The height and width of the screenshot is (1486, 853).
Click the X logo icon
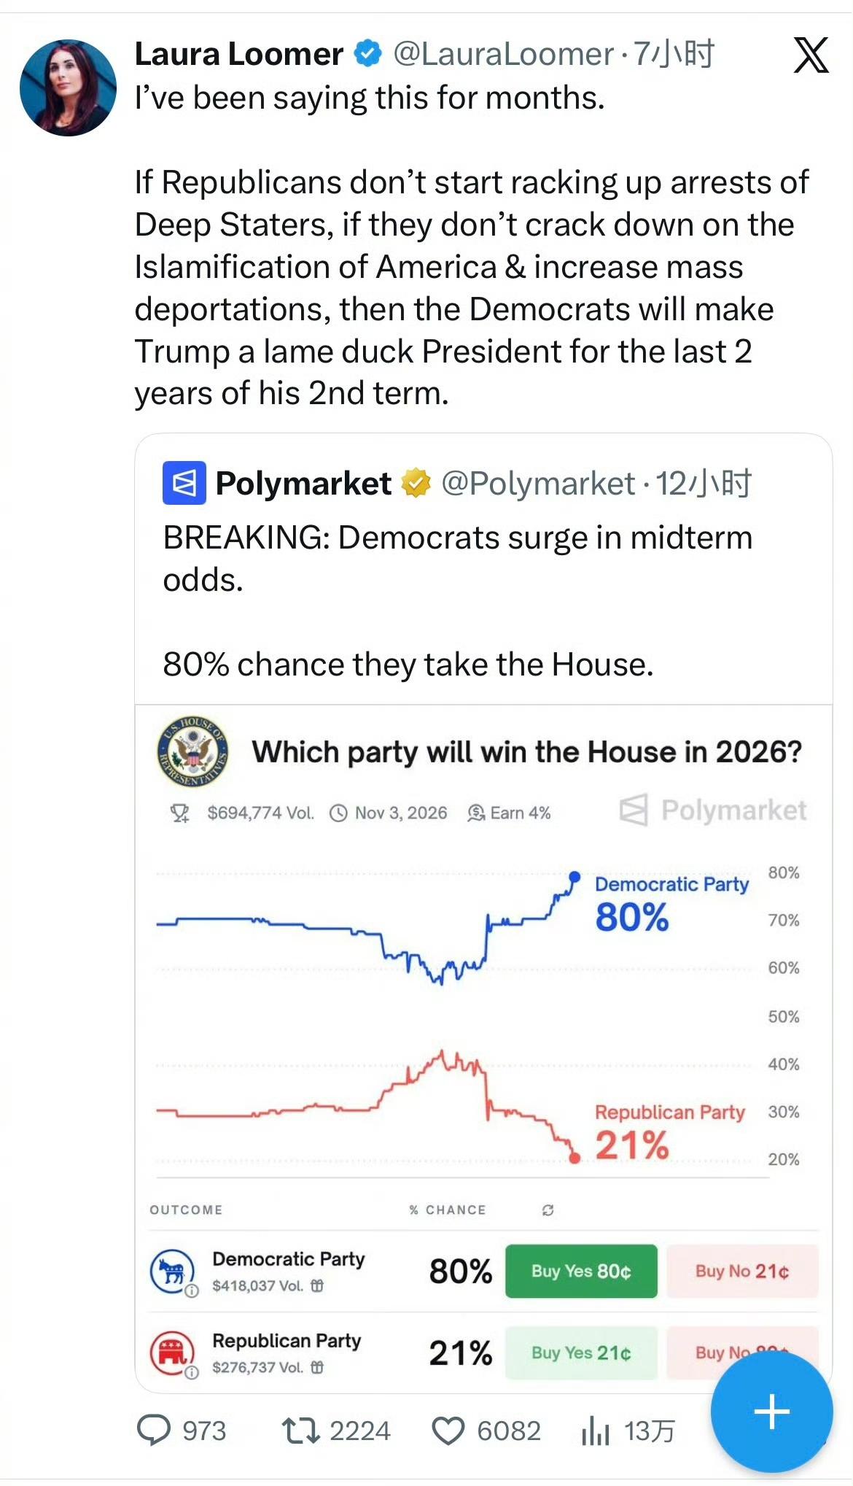pyautogui.click(x=811, y=55)
